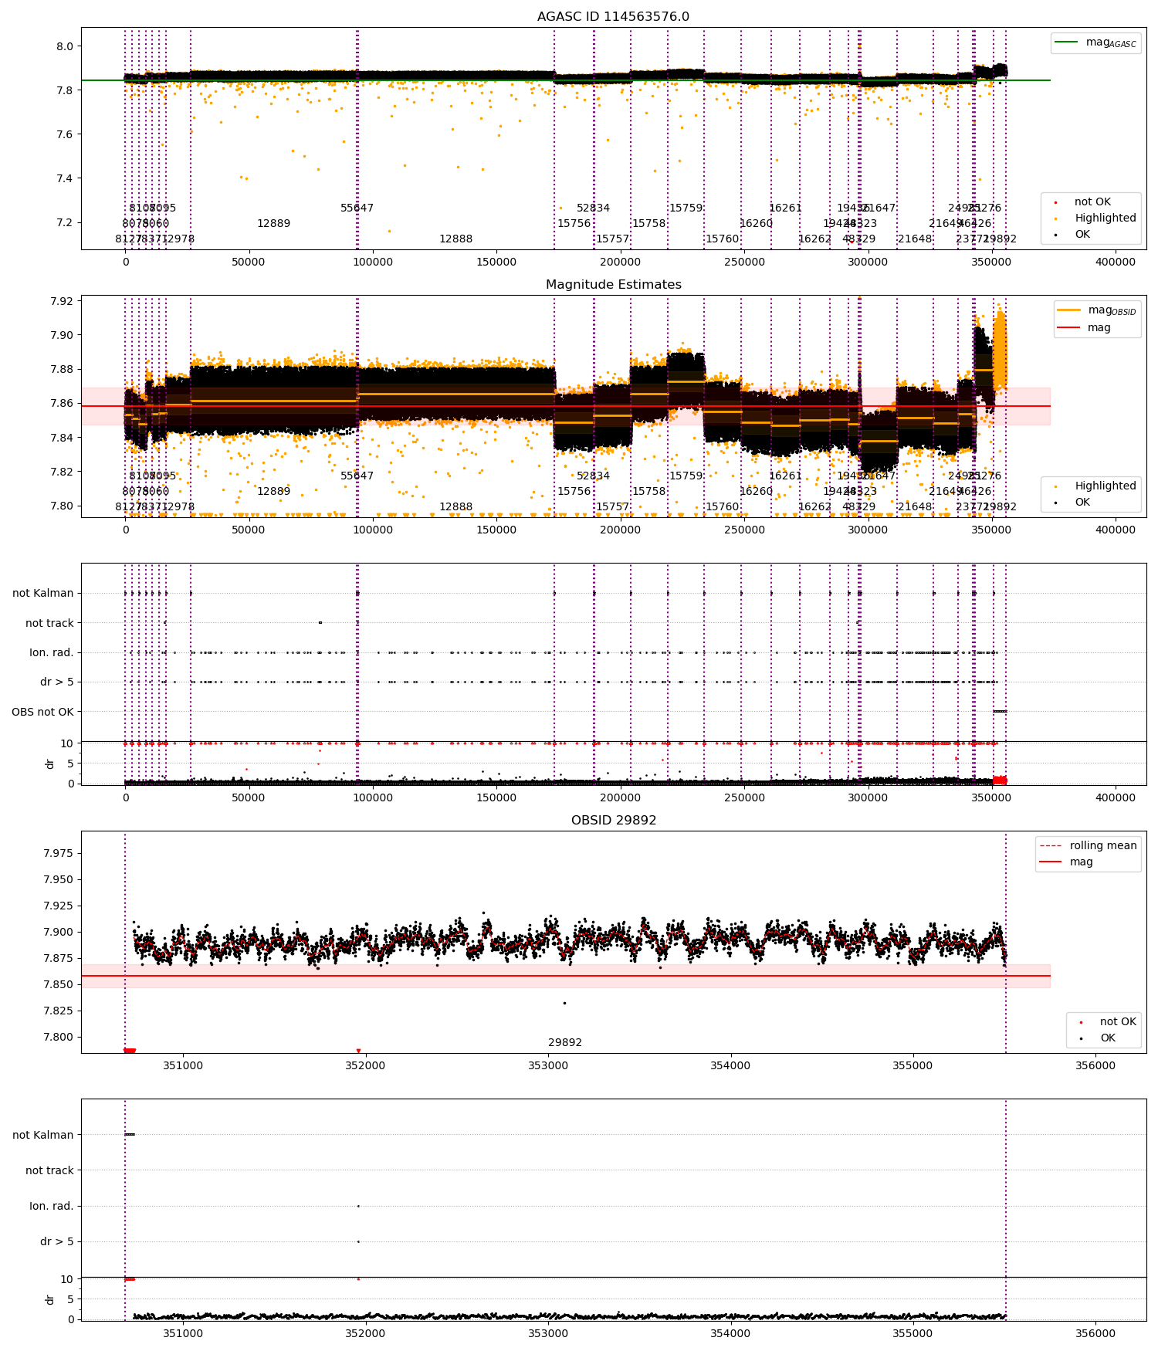Click the '8.0' y-tick in top plot
Screen dimensions: 1158x1351
[65, 46]
